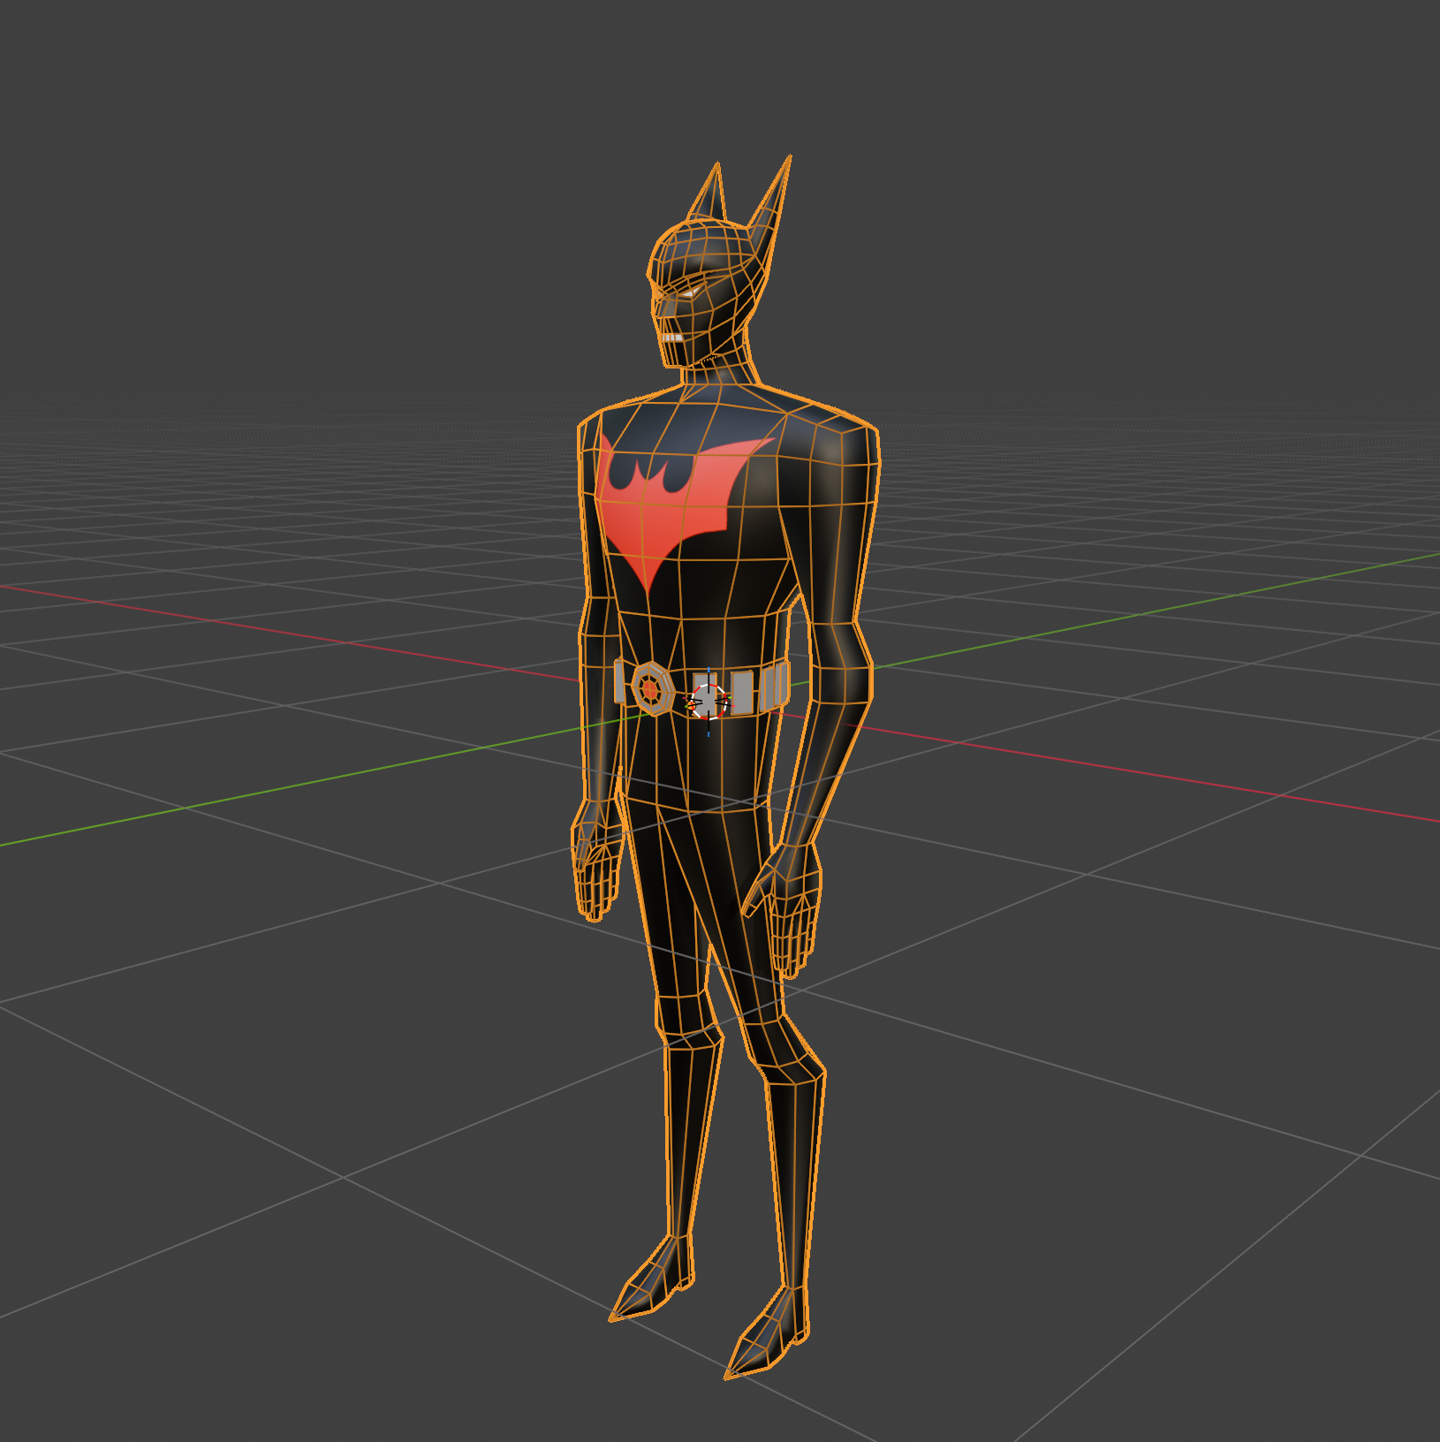
Task: Select the gray belt pouches beside the cursor
Action: coord(760,689)
